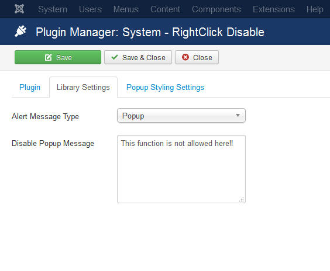Open the Menus menu
Viewport: 330px width, 271px height.
pyautogui.click(x=126, y=9)
